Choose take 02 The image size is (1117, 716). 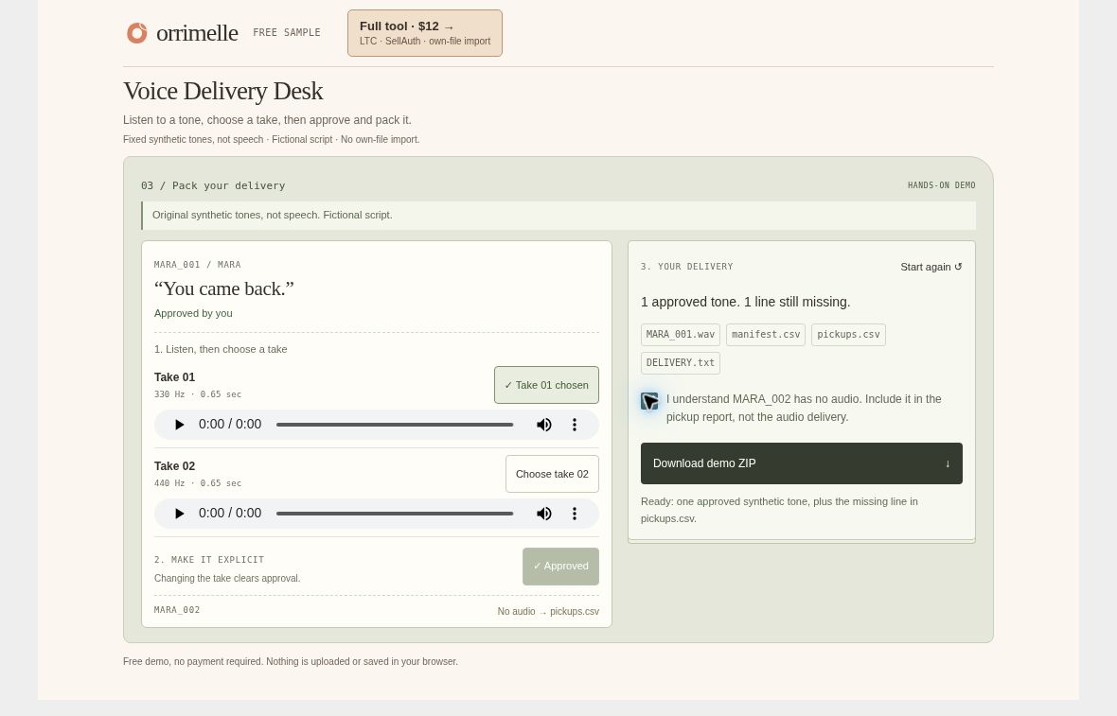pos(552,474)
